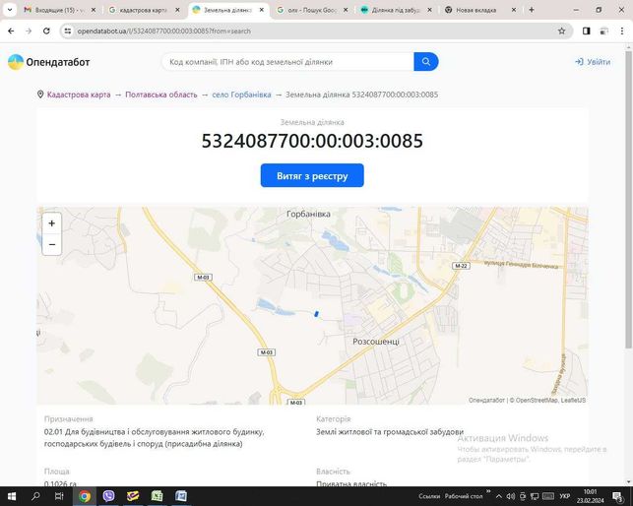This screenshot has width=633, height=506.
Task: Click the parcel number 5324087700:00:003:0085 heading
Action: click(312, 141)
